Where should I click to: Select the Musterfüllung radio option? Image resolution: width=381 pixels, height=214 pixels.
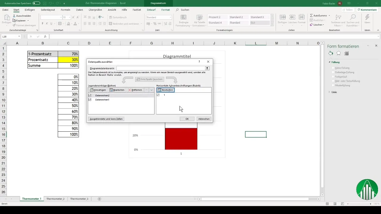(333, 85)
